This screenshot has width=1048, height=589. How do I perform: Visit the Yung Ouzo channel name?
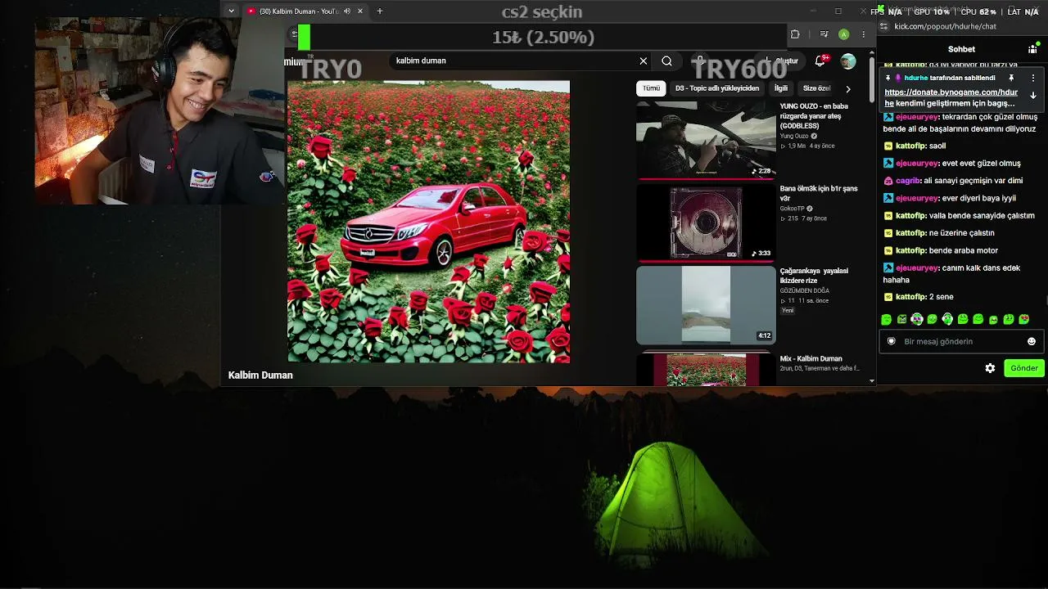pos(793,136)
